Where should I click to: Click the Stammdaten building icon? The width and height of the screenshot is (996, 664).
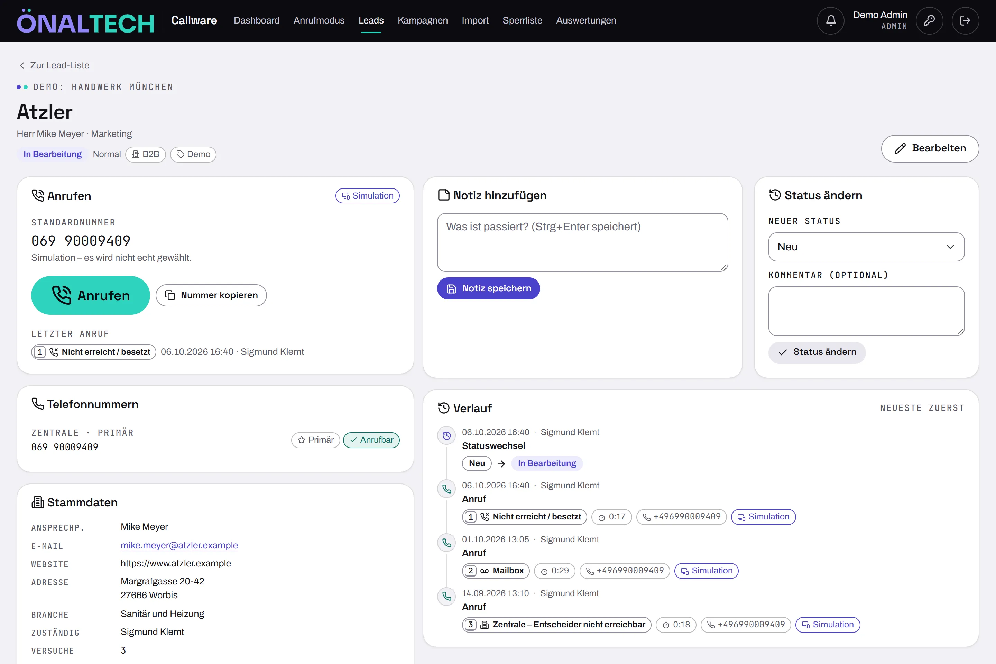click(x=38, y=502)
